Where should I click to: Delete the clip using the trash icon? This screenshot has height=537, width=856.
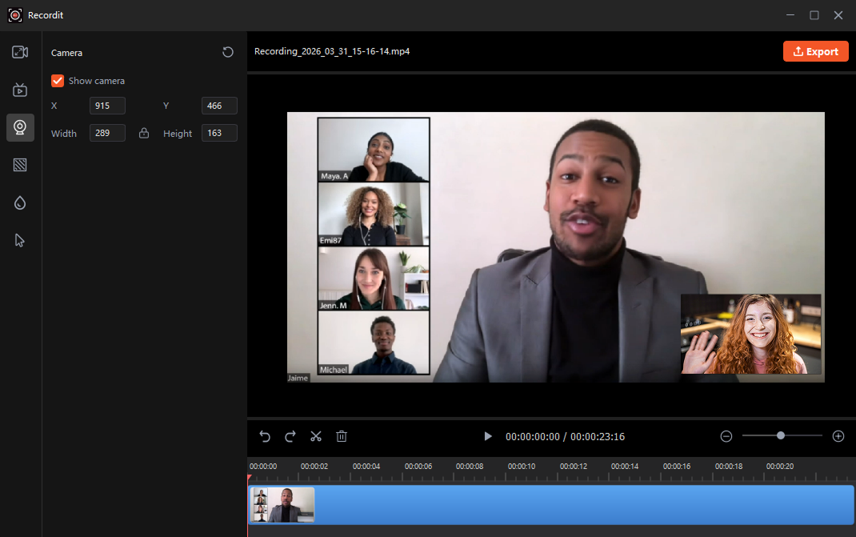pyautogui.click(x=342, y=436)
